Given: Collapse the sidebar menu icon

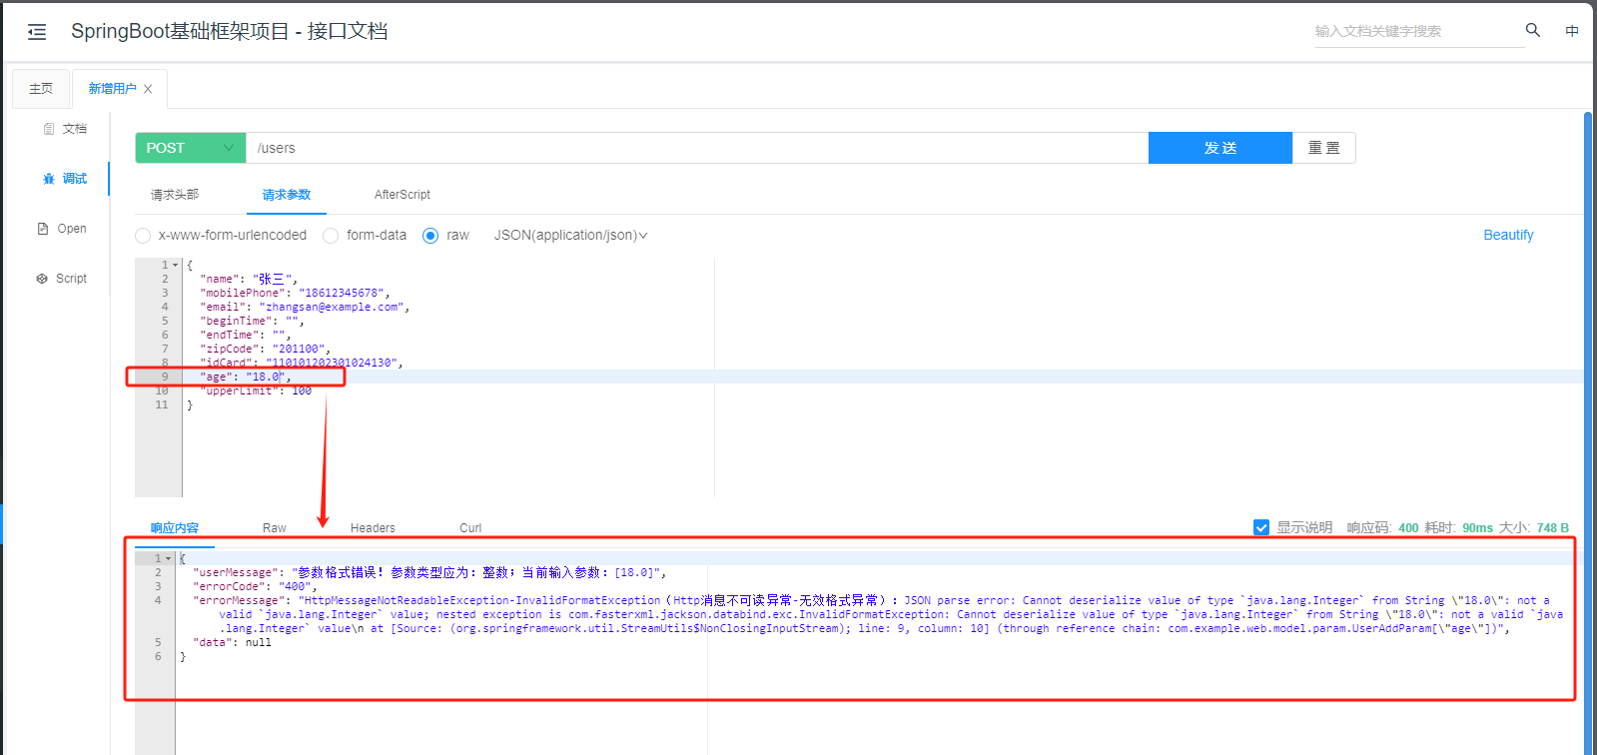Looking at the screenshot, I should 37,32.
